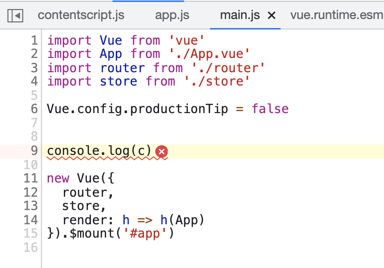Screen dimensions: 384x268
Task: Set breakpoint on line number 1
Action: tap(34, 40)
